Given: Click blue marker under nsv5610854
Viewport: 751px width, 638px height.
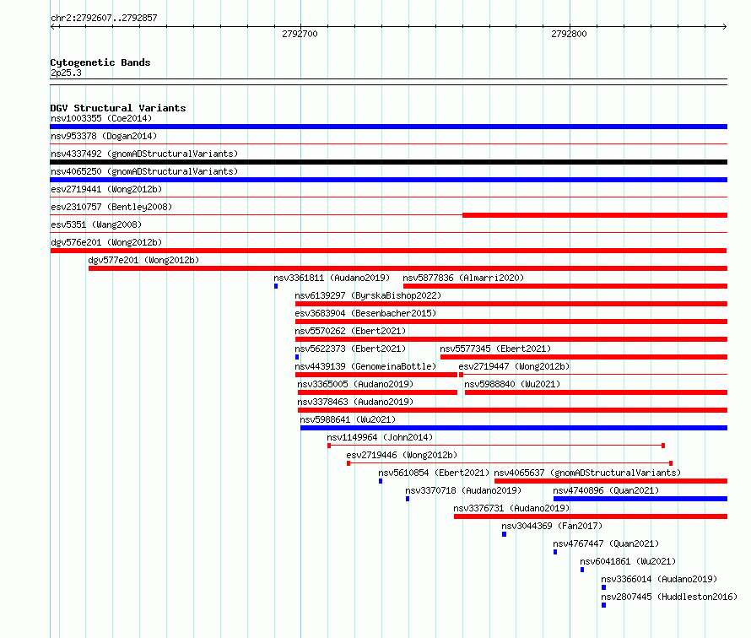Looking at the screenshot, I should tap(381, 481).
